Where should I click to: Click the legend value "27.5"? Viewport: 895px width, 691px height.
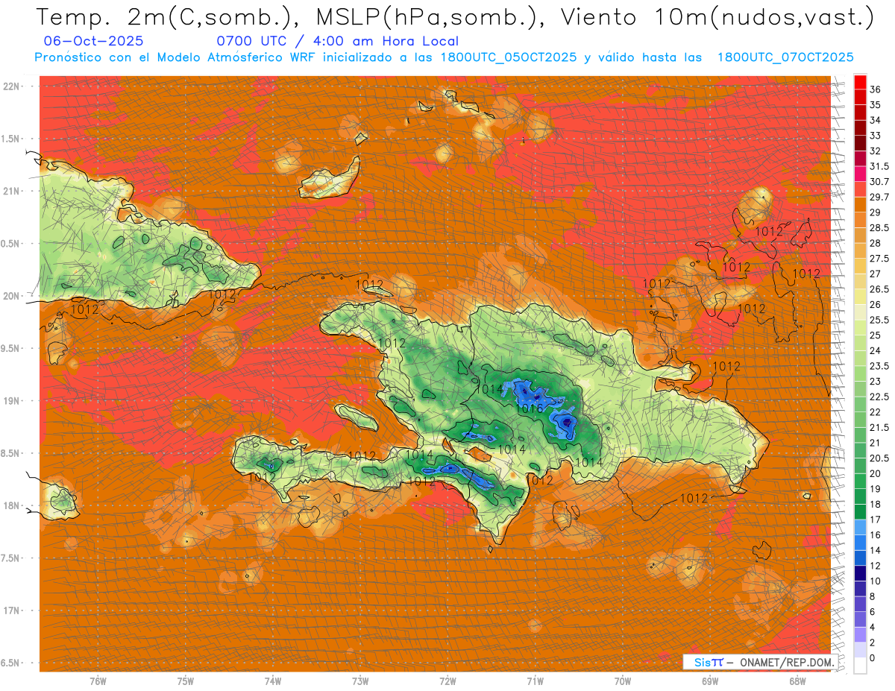[880, 259]
